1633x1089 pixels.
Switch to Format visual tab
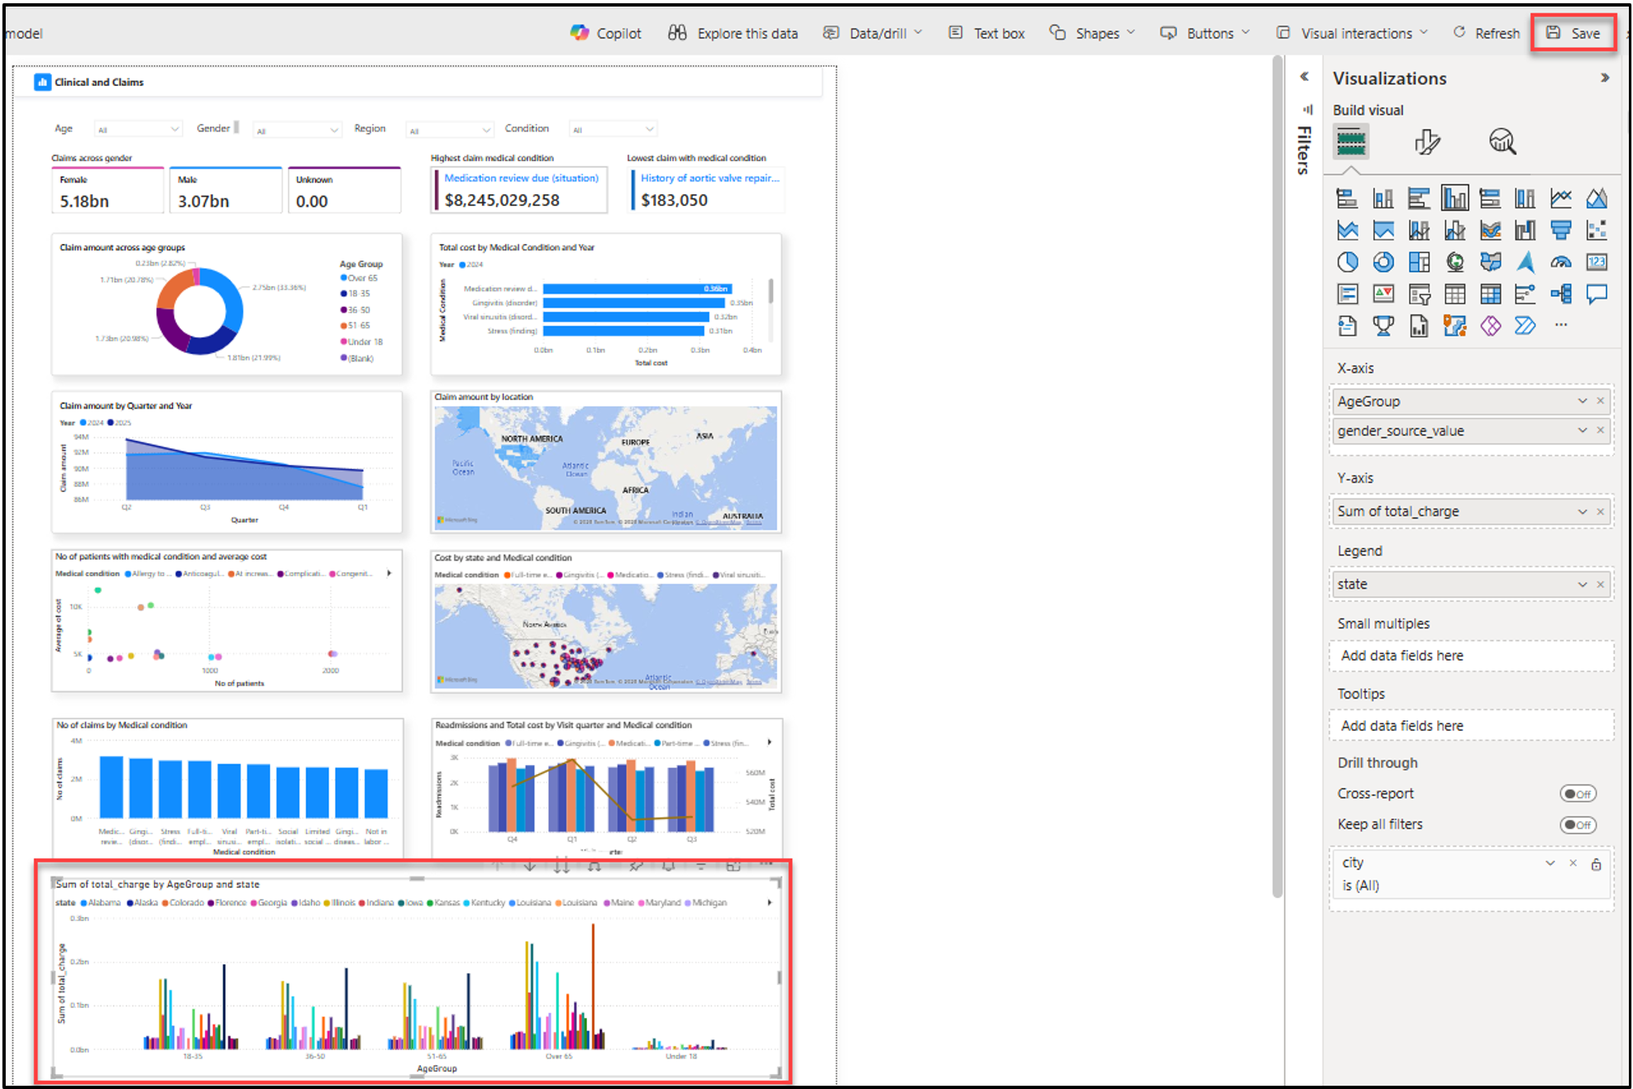coord(1427,142)
